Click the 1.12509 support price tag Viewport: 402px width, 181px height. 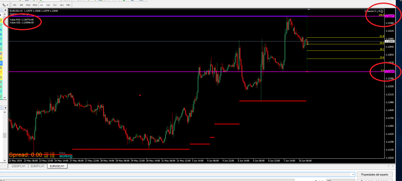pyautogui.click(x=390, y=72)
